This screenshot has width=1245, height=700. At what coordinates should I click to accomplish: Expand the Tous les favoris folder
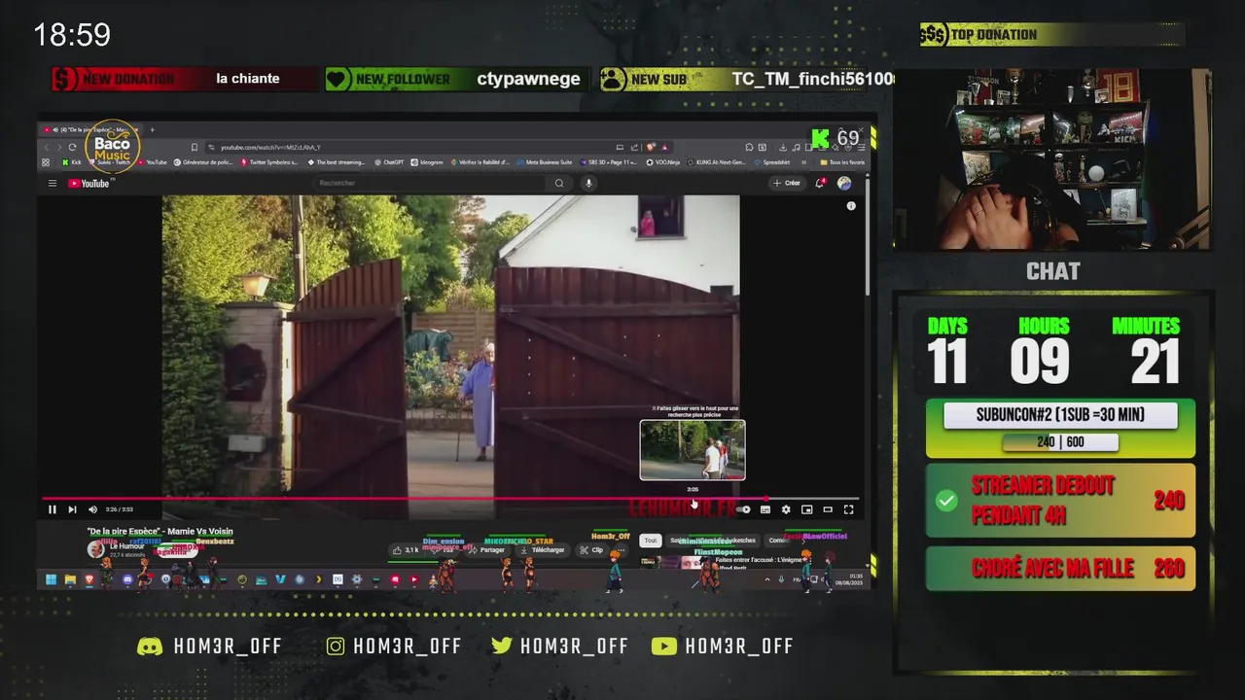pos(842,162)
